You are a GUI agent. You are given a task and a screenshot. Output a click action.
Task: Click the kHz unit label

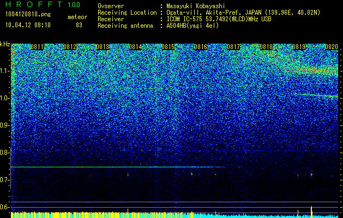coord(5,44)
